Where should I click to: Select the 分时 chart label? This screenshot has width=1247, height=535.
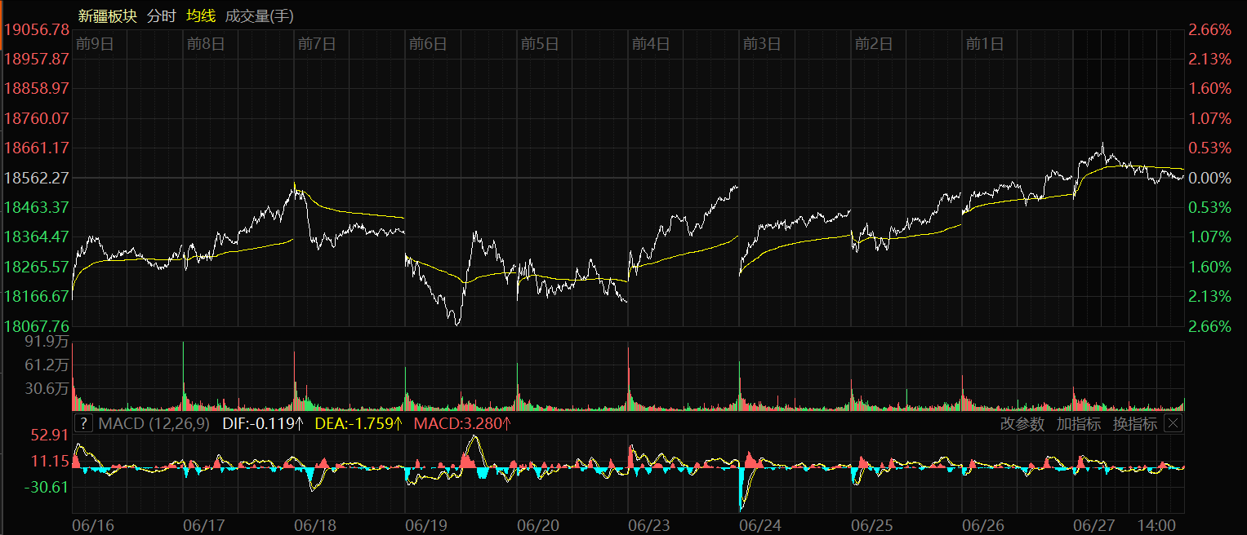pyautogui.click(x=161, y=15)
